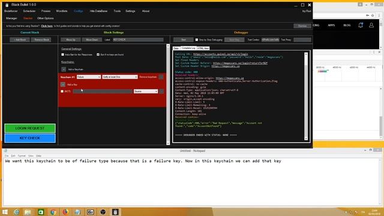This screenshot has width=384, height=216.
Task: Switch to Chrome on the taskbar
Action: click(x=53, y=212)
